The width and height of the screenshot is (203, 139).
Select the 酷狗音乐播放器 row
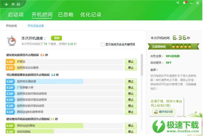pyautogui.click(x=64, y=81)
